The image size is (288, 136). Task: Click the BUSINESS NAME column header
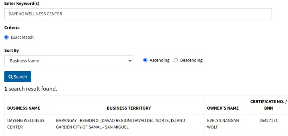[x=28, y=108]
